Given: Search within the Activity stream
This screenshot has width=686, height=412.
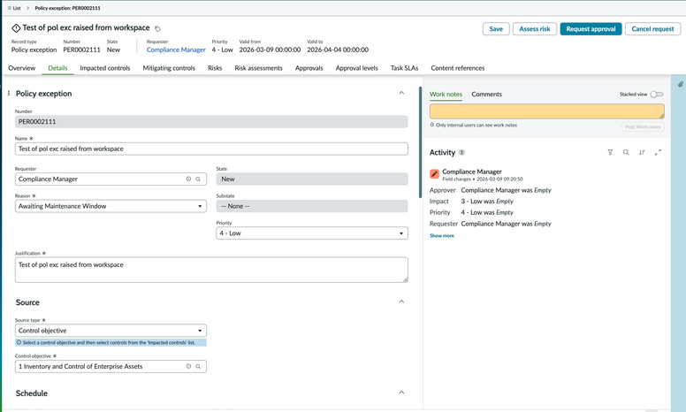Looking at the screenshot, I should 626,152.
